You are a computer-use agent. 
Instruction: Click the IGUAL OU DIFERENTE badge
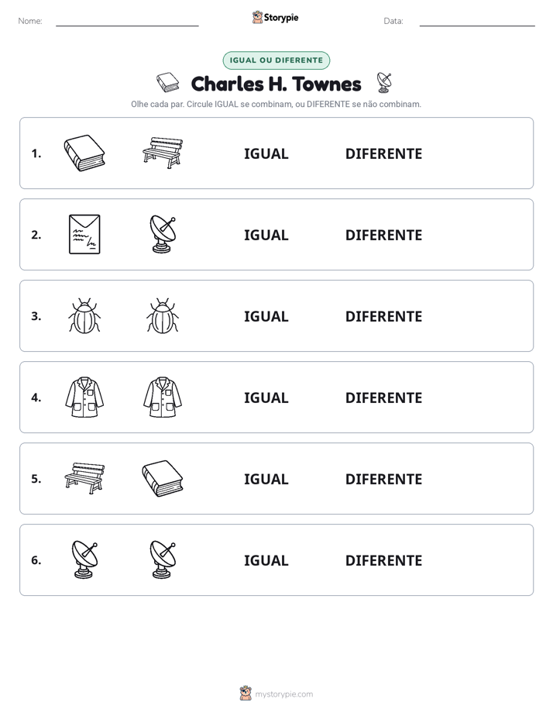click(276, 60)
